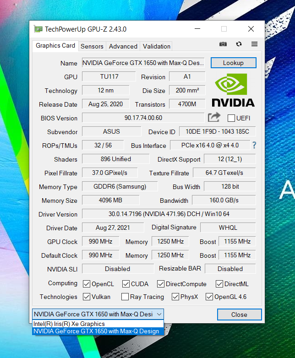Click the Revision value A1
295x358 pixels.
(x=187, y=76)
